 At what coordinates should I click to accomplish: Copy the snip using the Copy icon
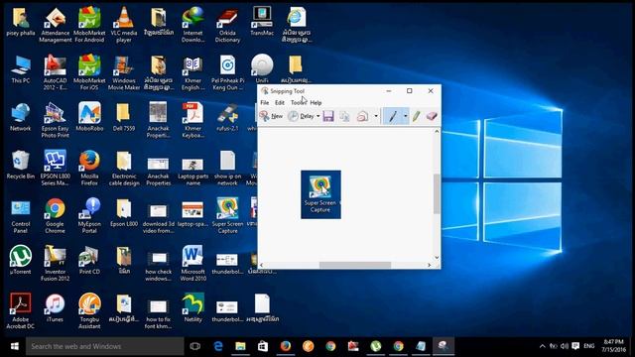[344, 117]
